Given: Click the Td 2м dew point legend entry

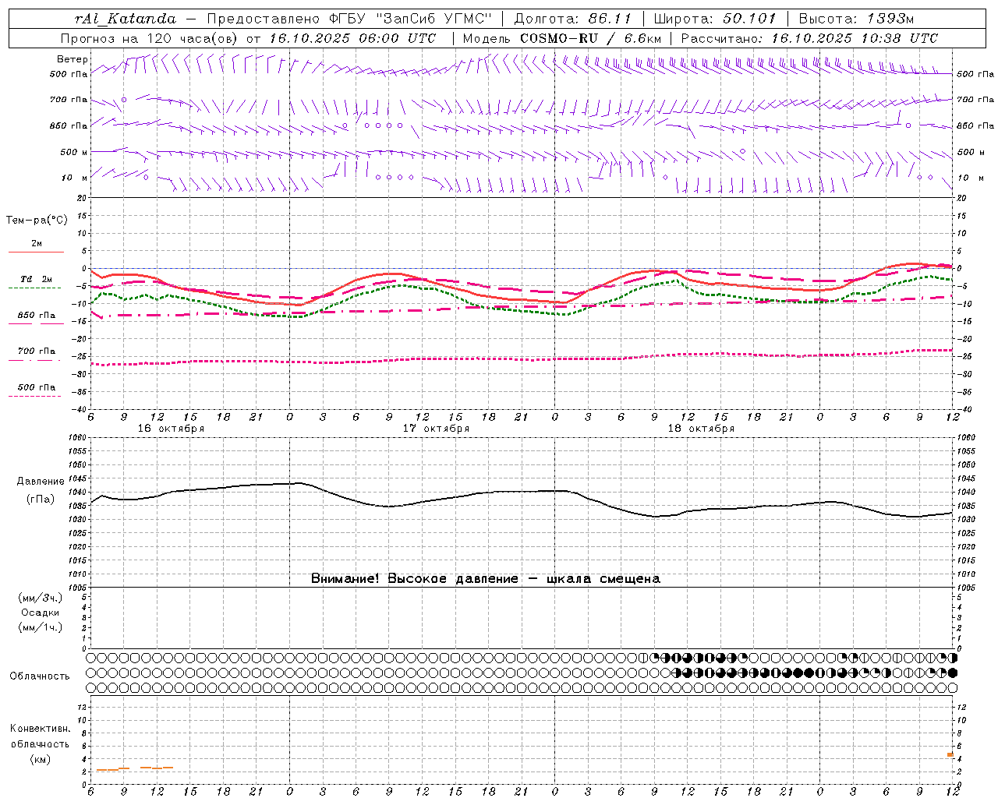Looking at the screenshot, I should point(36,279).
